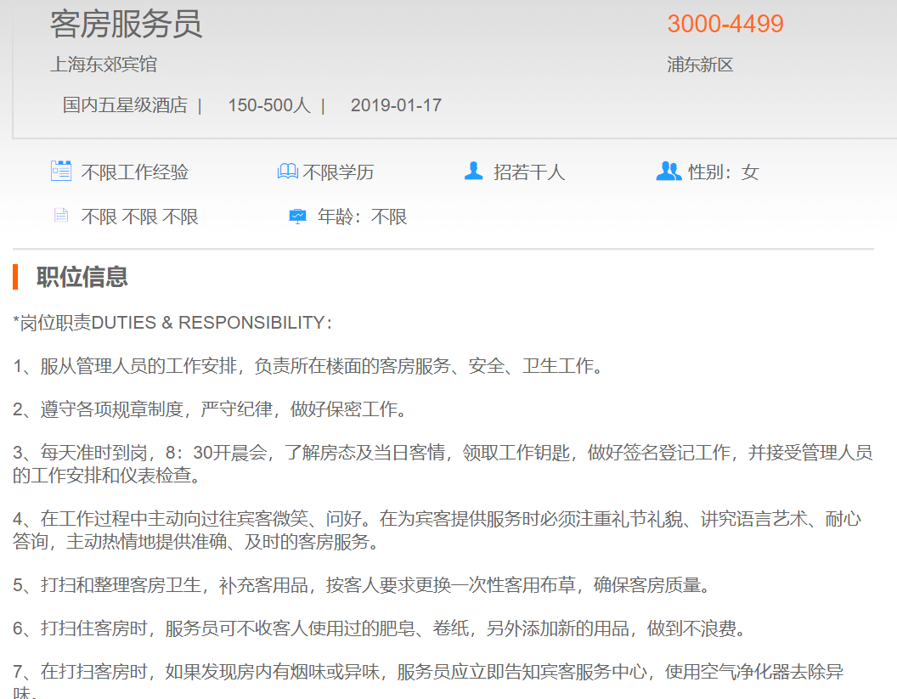Image resolution: width=897 pixels, height=699 pixels.
Task: Click the 不限学历 education label
Action: [x=338, y=172]
